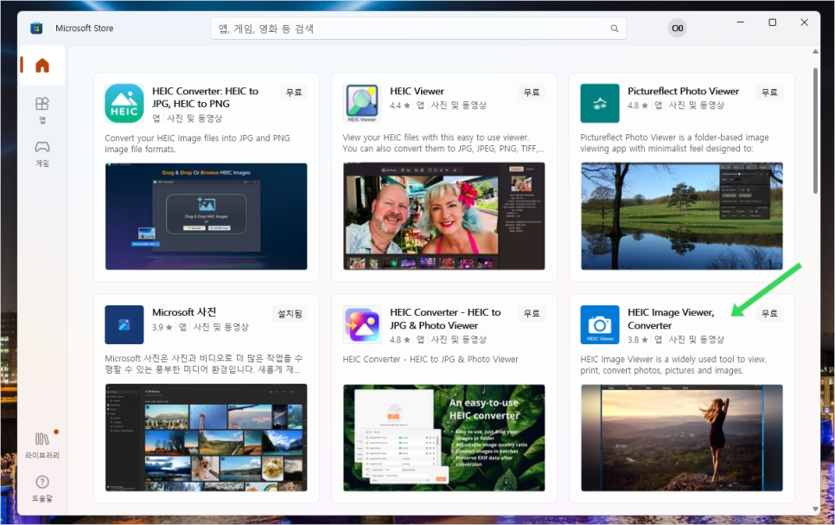Click the 4.8 star rating of Pictureflect
The width and height of the screenshot is (835, 525).
pyautogui.click(x=638, y=106)
